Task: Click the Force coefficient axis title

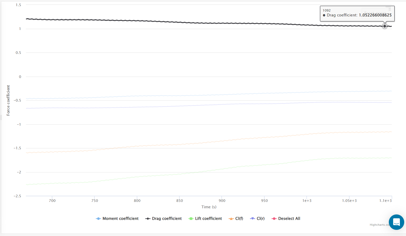Action: pyautogui.click(x=8, y=100)
